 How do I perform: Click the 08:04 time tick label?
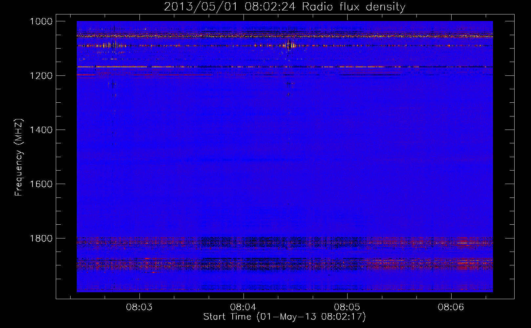point(243,307)
